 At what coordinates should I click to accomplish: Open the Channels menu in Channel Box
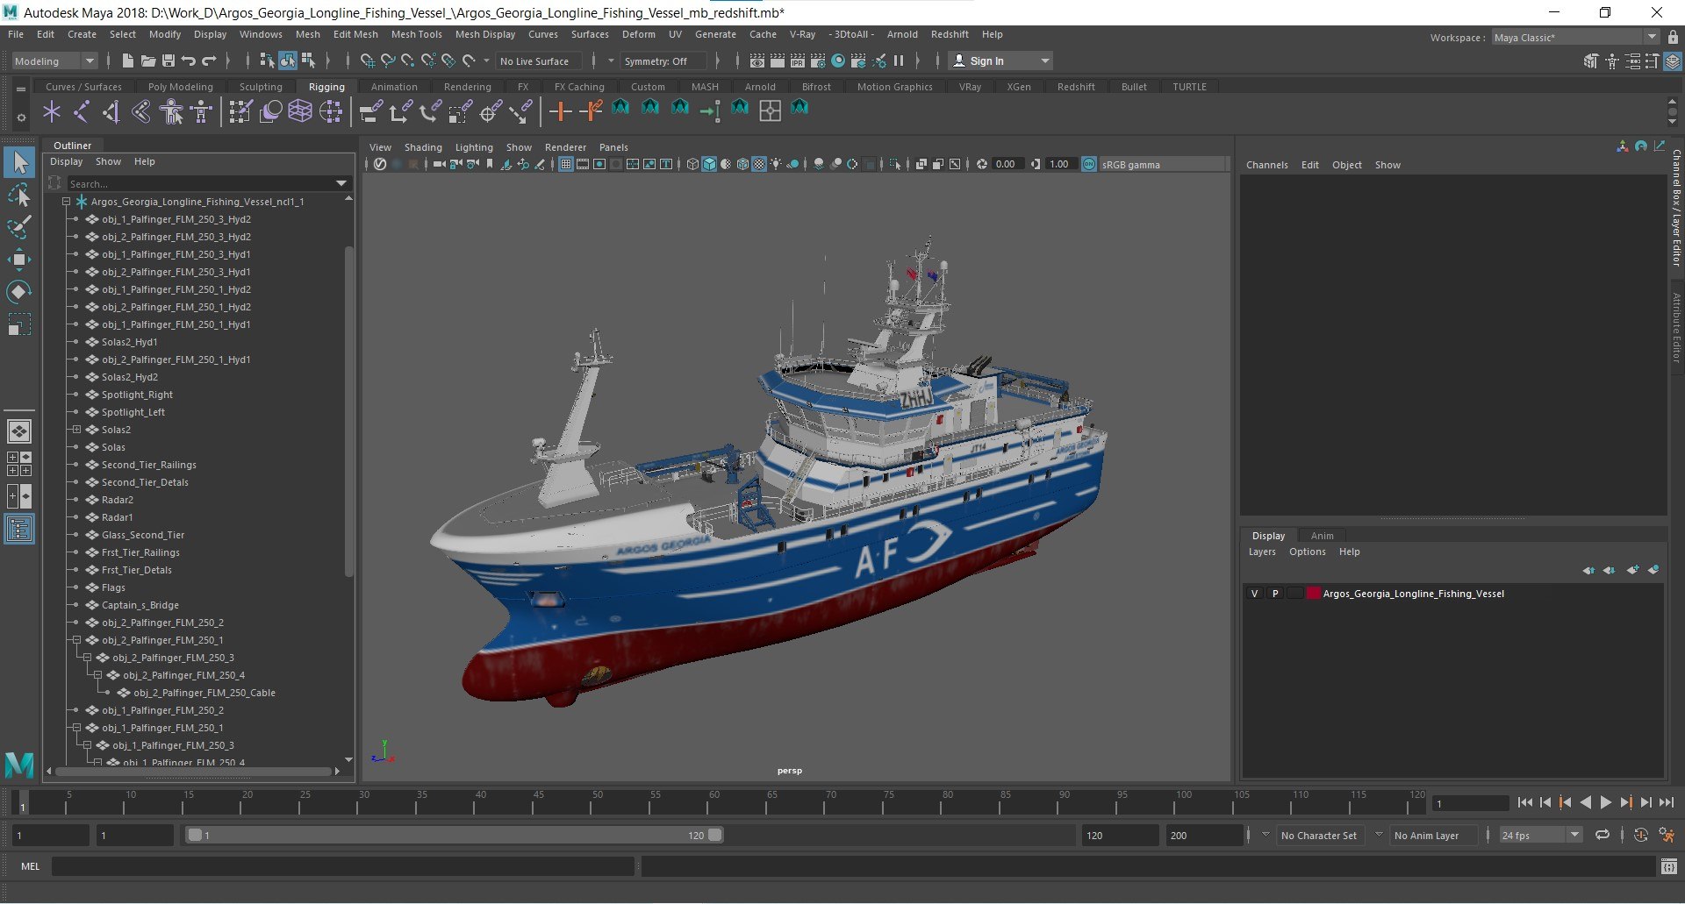[x=1266, y=165]
